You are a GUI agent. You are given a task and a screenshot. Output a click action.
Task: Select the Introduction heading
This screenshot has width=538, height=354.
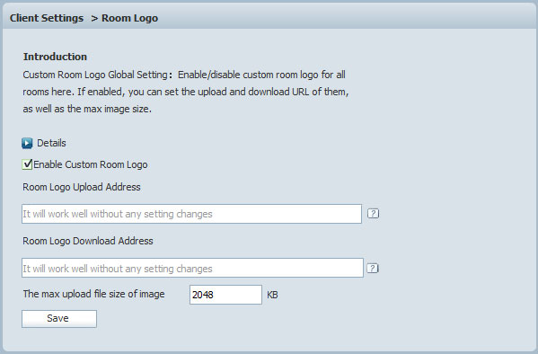[x=55, y=57]
